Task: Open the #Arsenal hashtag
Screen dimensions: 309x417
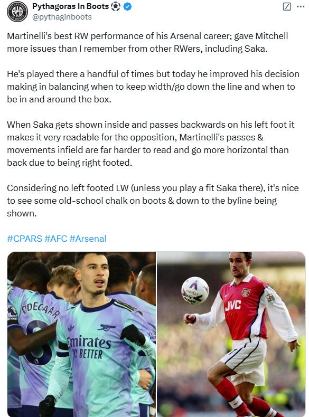Action: click(x=88, y=239)
